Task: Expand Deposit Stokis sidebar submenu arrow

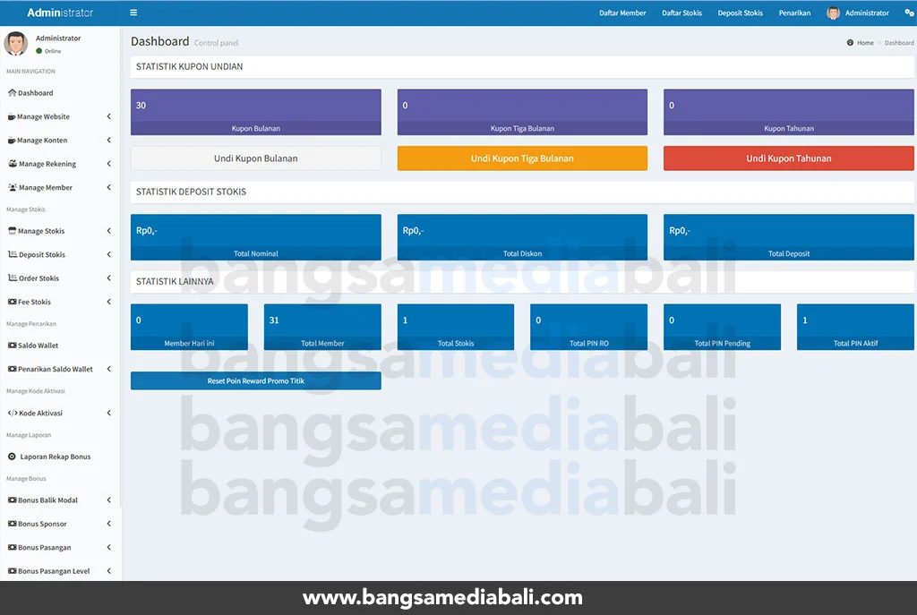Action: point(108,254)
